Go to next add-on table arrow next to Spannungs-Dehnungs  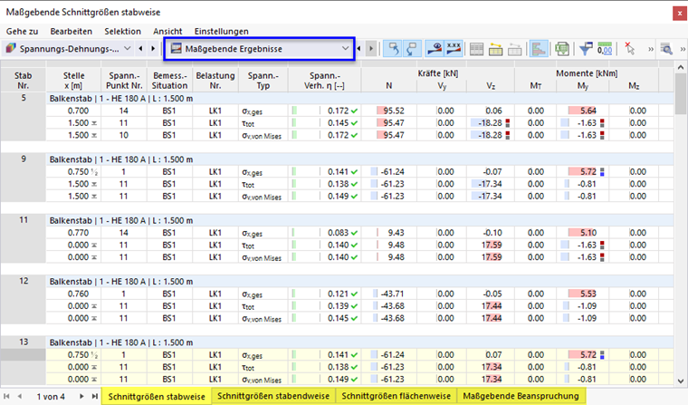point(153,48)
